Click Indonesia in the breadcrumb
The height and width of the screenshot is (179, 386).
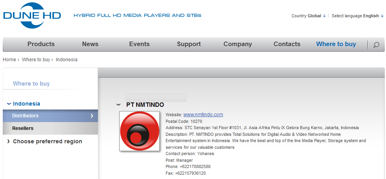click(x=66, y=60)
